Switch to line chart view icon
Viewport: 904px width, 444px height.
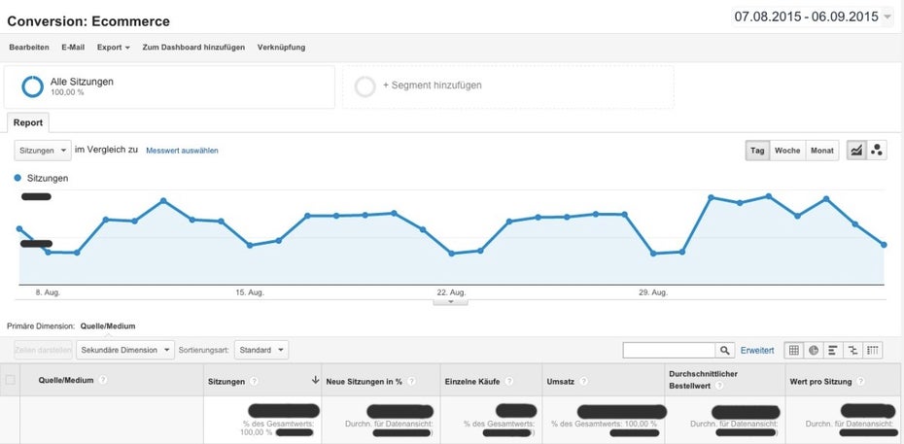856,151
